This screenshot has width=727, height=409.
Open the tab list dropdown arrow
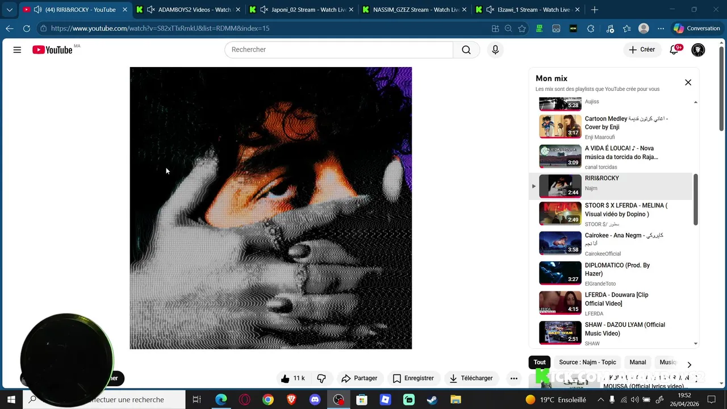click(9, 10)
